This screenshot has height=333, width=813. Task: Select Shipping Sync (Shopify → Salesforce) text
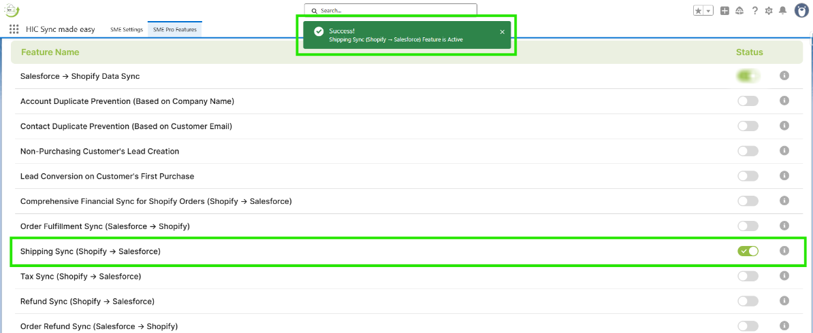click(91, 251)
